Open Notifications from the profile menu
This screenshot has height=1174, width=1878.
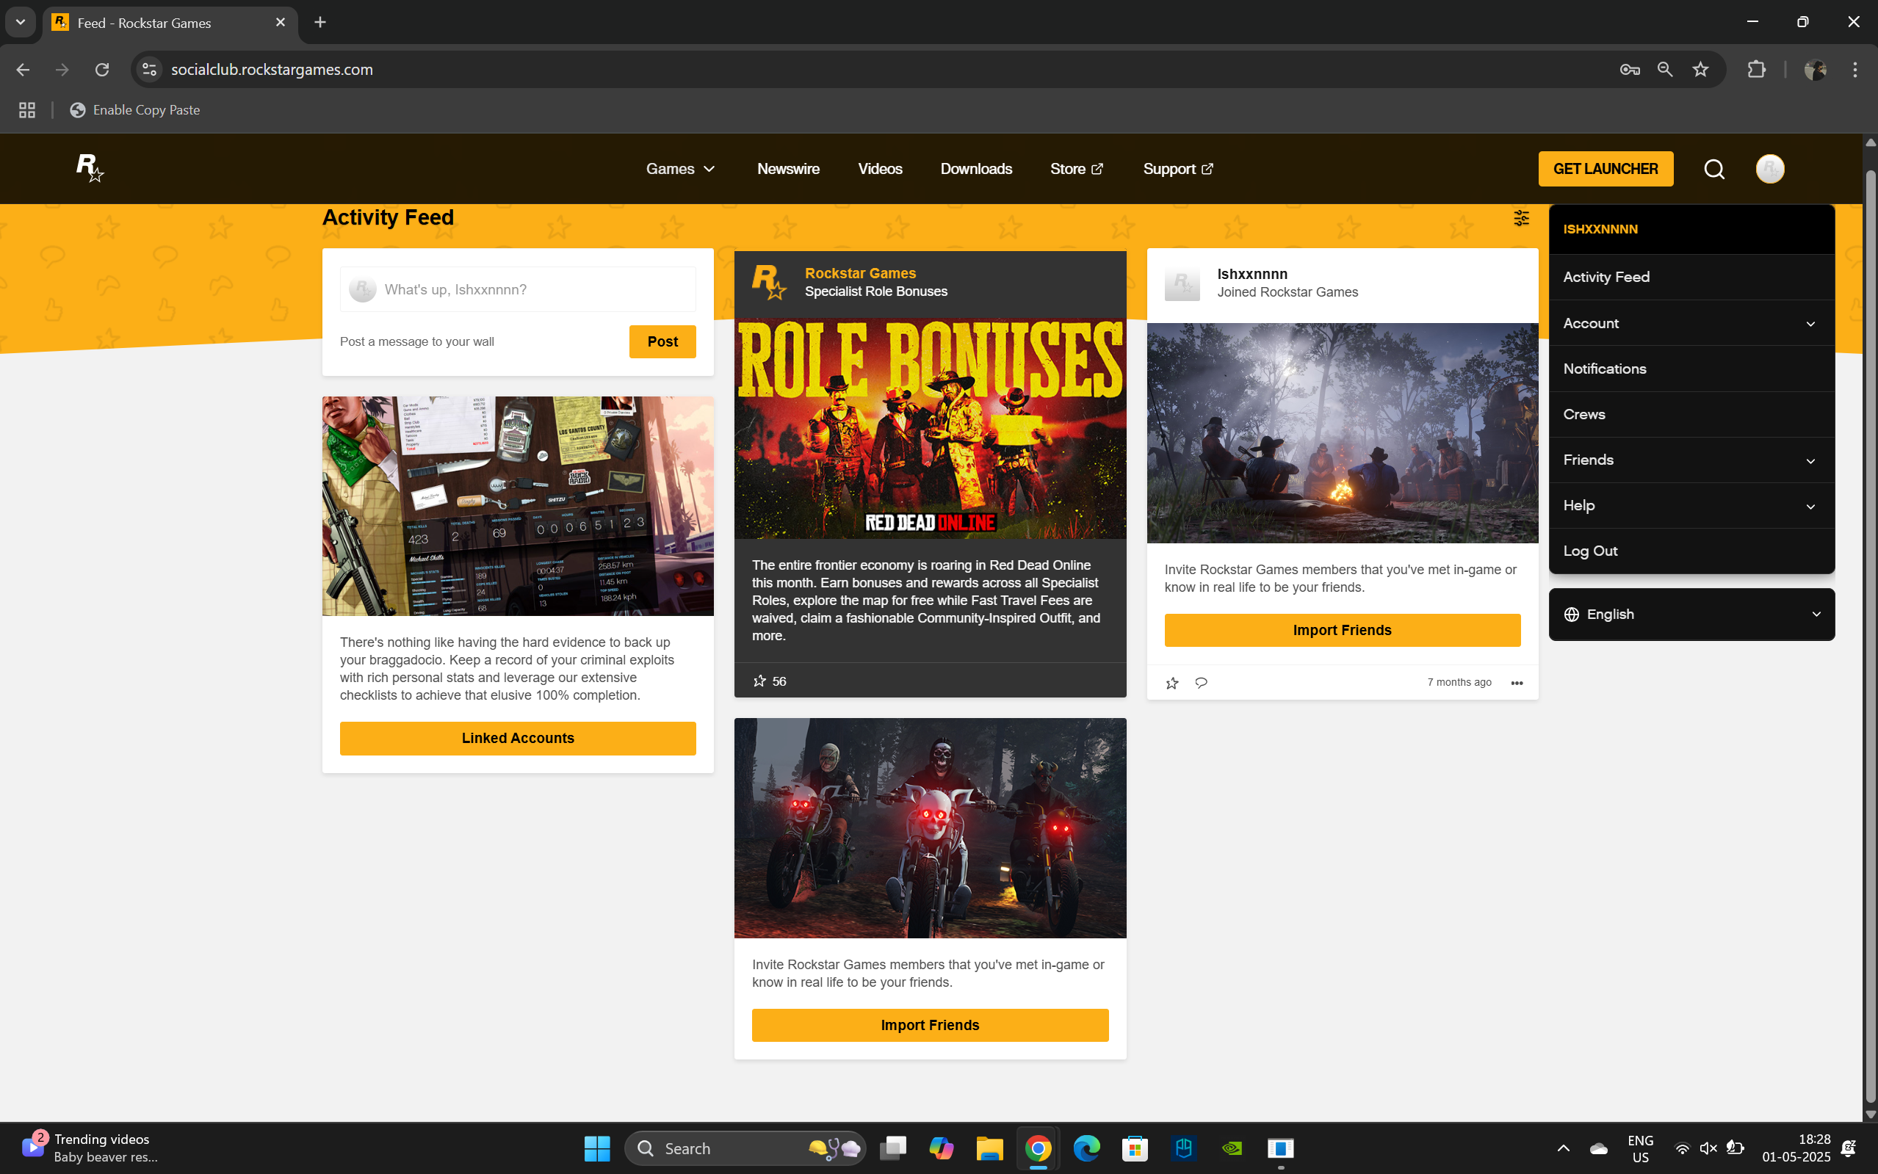pos(1605,369)
